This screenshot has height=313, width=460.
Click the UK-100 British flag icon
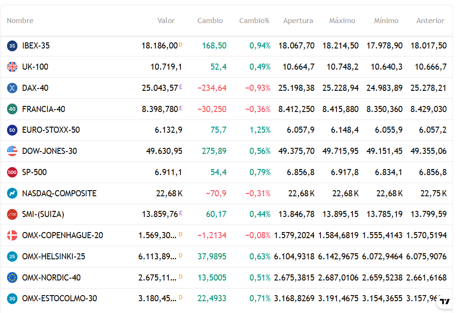click(12, 67)
